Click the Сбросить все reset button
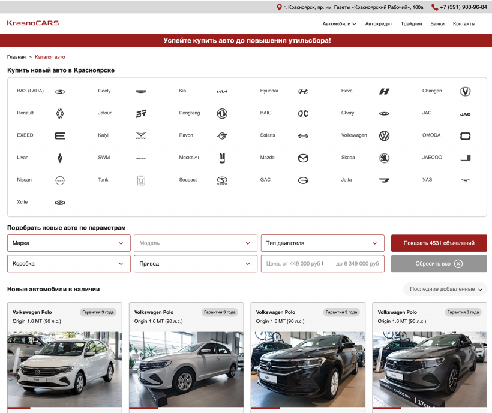 pos(439,264)
